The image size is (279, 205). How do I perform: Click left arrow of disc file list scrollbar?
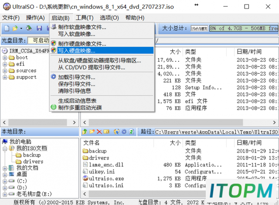(x=85, y=122)
